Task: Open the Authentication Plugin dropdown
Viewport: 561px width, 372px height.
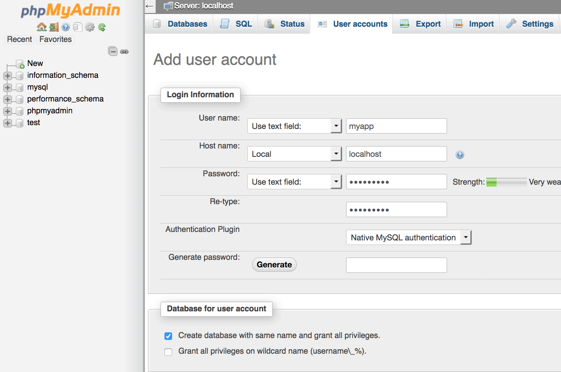Action: [408, 237]
